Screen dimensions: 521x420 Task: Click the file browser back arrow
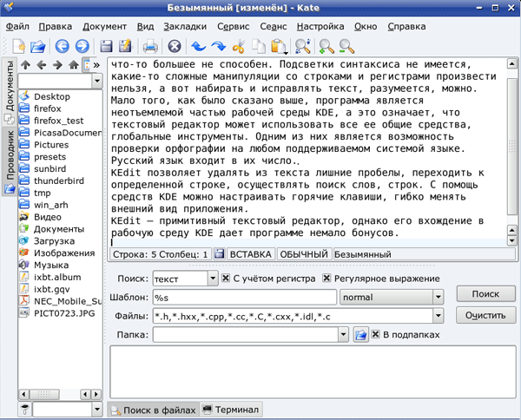[x=42, y=65]
